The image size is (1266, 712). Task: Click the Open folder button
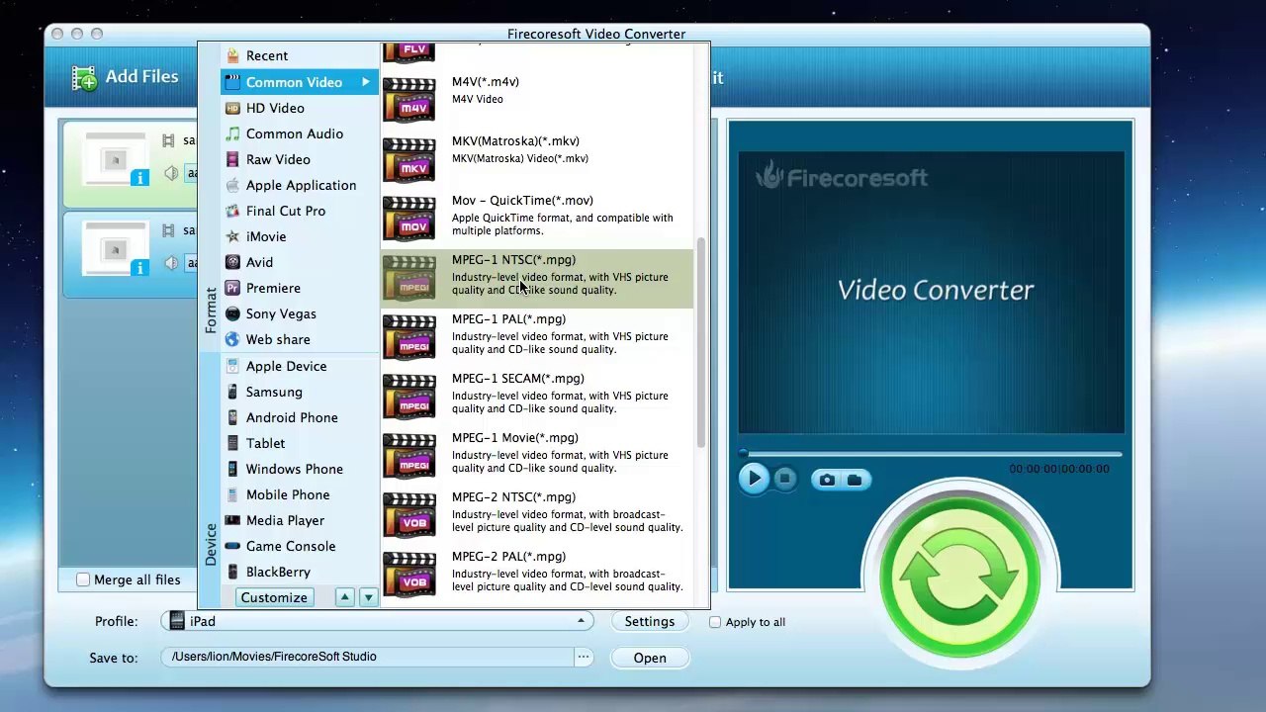[x=650, y=658]
